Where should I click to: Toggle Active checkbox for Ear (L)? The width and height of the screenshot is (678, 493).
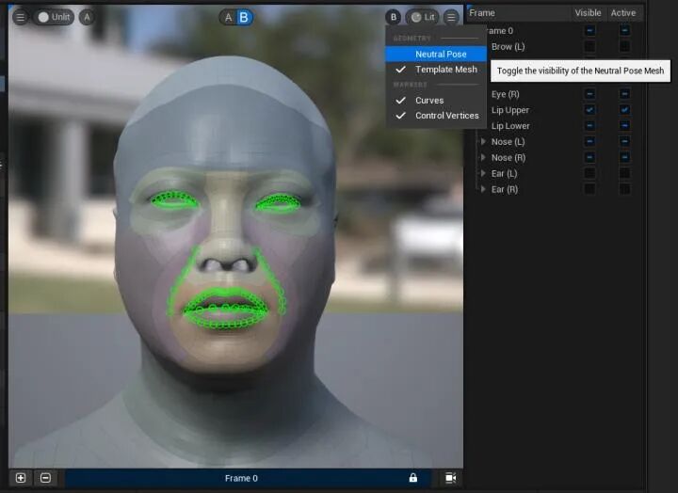(624, 173)
